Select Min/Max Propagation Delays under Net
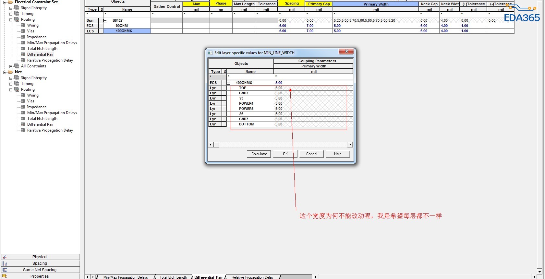The height and width of the screenshot is (279, 545). click(x=52, y=113)
